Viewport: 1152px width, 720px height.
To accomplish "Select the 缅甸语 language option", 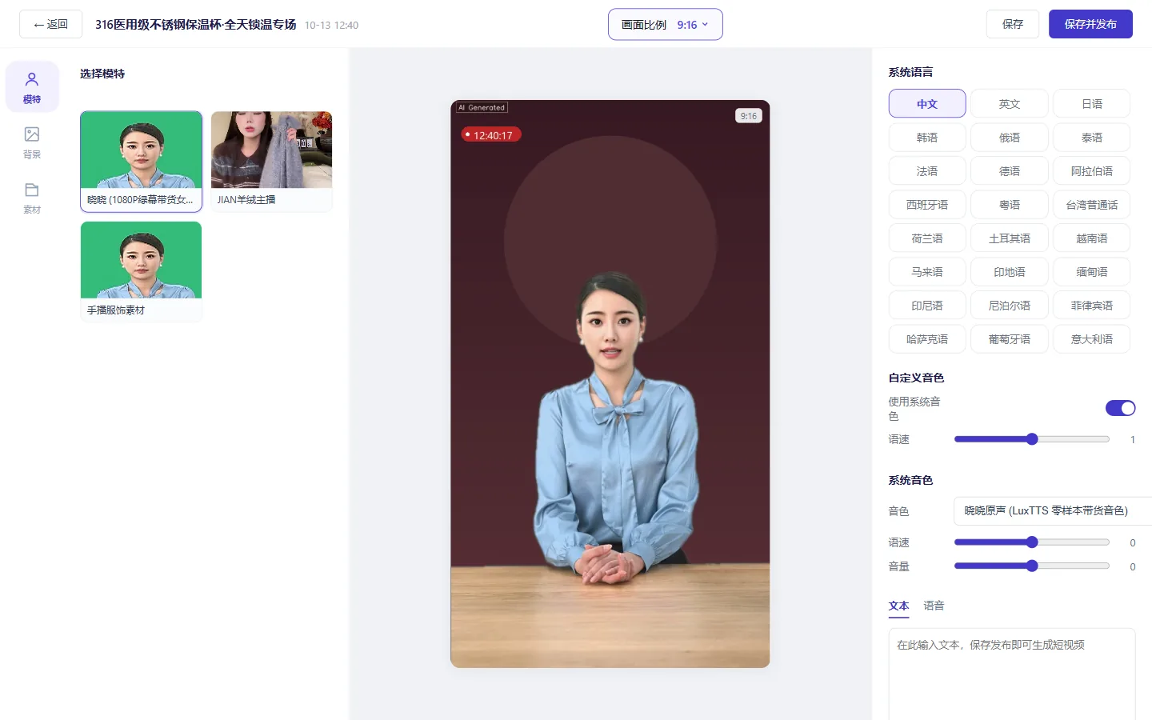I will tap(1092, 272).
